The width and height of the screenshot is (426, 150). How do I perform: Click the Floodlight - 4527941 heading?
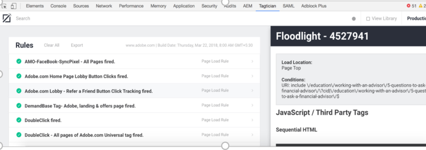coord(322,36)
